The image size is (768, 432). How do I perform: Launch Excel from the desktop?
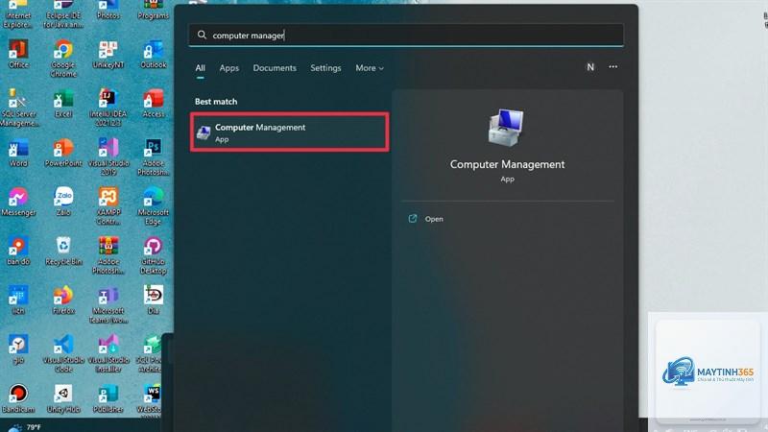pos(63,104)
